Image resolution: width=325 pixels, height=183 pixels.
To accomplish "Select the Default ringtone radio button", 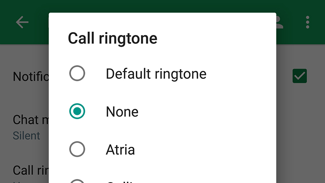I will click(77, 73).
